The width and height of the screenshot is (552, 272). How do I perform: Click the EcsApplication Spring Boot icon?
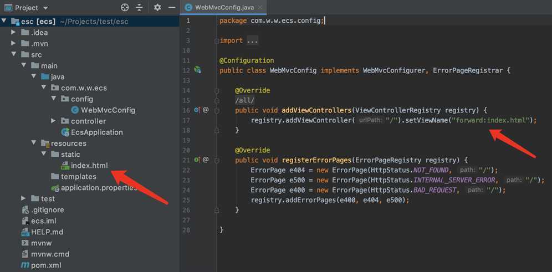(65, 132)
